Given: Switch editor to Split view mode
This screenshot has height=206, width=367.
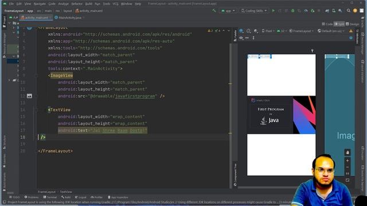Looking at the screenshot, I should tap(339, 24).
